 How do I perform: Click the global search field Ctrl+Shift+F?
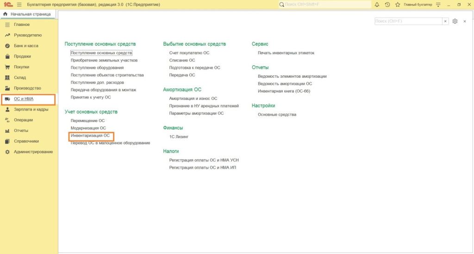pos(325,5)
